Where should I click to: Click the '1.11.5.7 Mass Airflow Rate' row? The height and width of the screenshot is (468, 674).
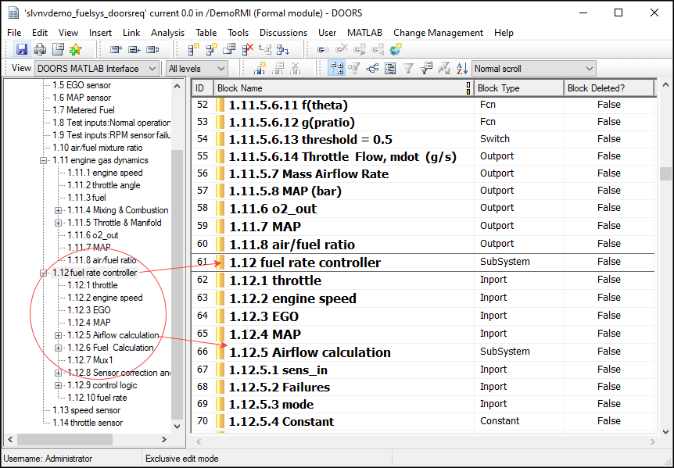coord(423,173)
